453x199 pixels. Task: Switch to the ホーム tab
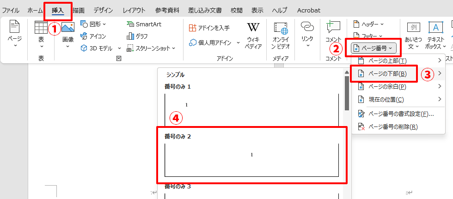pyautogui.click(x=35, y=11)
